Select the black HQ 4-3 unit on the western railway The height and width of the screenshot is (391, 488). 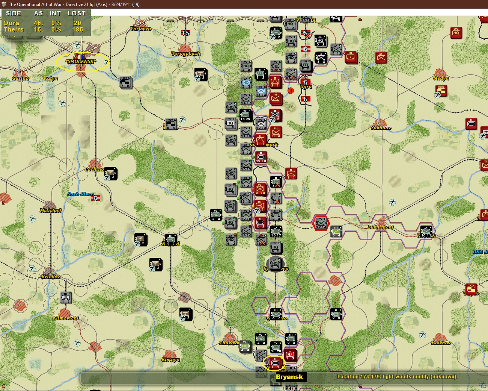[x=216, y=215]
